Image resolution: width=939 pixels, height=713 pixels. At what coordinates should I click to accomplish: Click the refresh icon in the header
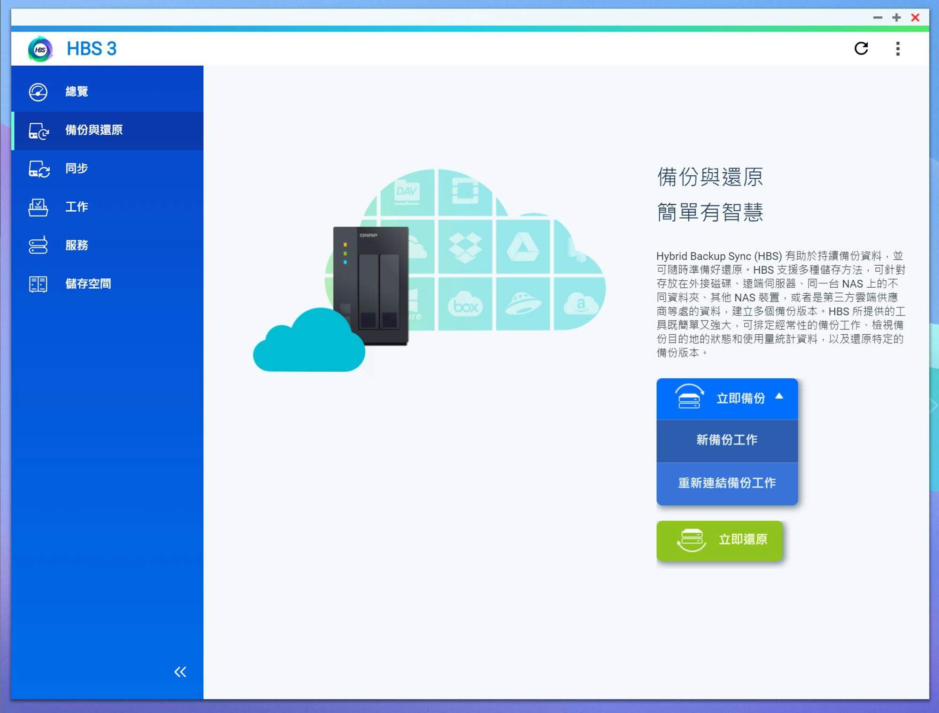click(861, 48)
